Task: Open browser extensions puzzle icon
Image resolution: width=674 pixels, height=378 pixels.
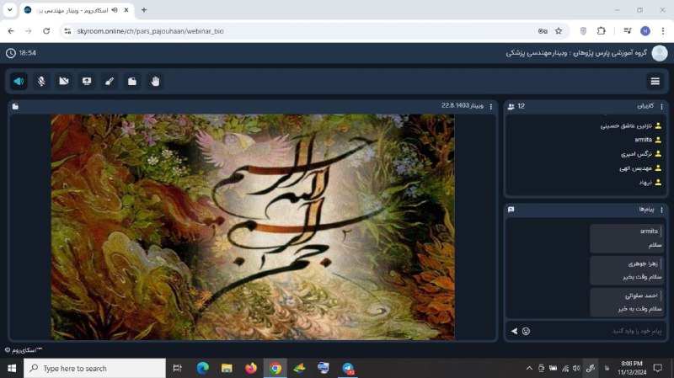Action: [601, 30]
